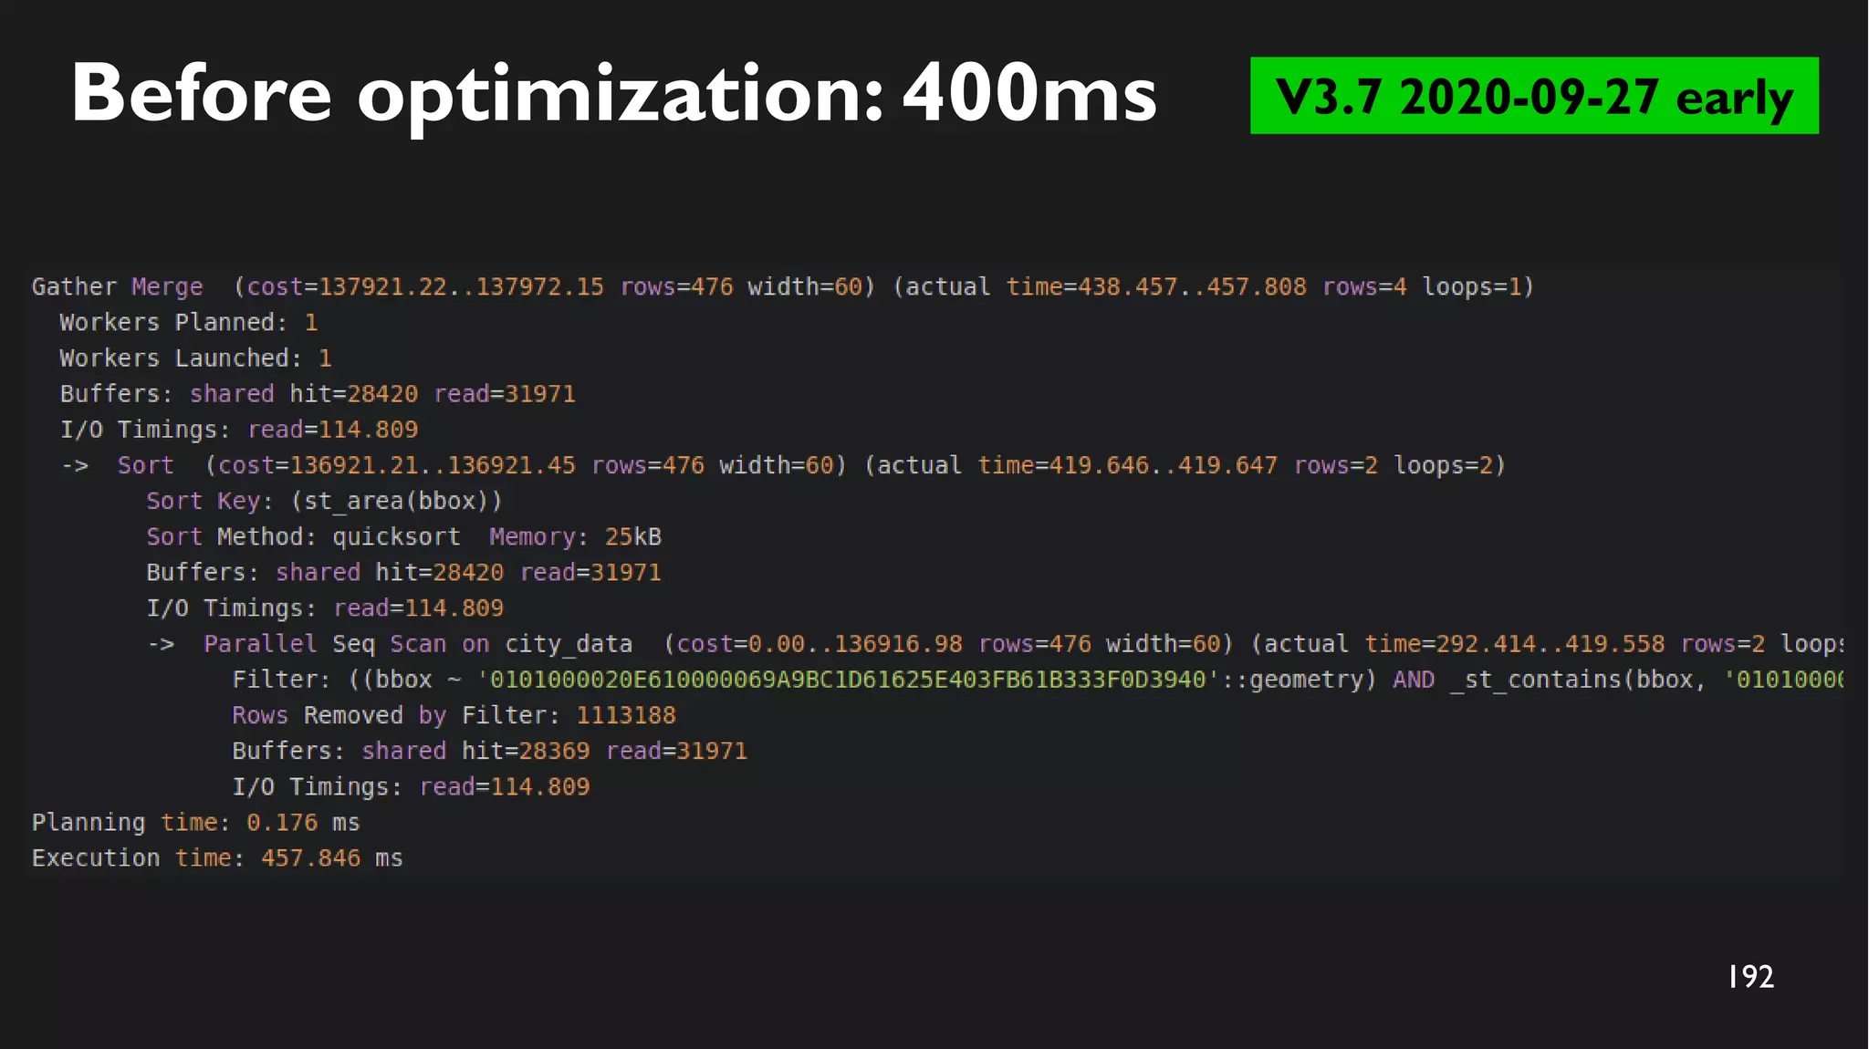The image size is (1869, 1049).
Task: Click the Sort cost=136921.21..136921.45 value
Action: [x=397, y=465]
